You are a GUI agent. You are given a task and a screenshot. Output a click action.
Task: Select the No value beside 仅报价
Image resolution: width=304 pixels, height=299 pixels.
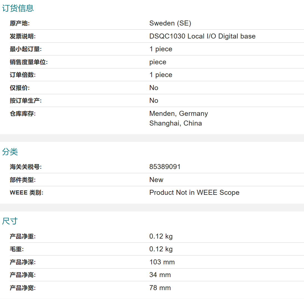154,88
